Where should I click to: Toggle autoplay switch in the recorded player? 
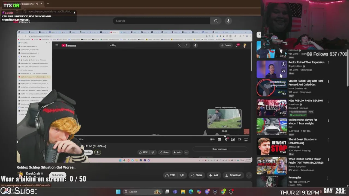(x=212, y=139)
